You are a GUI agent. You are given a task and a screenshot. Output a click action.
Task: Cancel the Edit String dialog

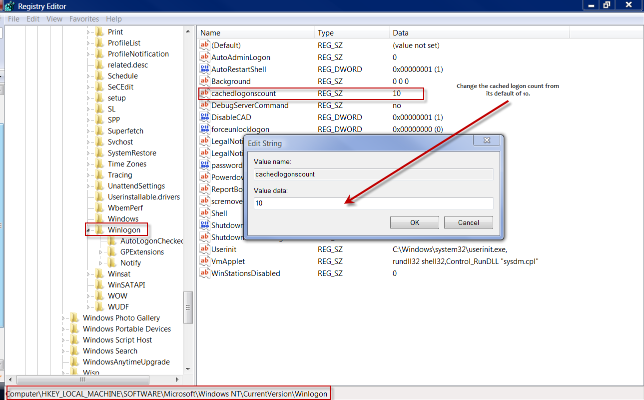(469, 222)
